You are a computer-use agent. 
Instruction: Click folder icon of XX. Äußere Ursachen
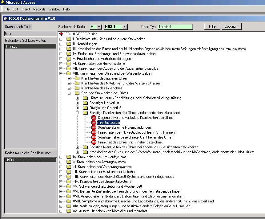pyautogui.click(x=69, y=211)
